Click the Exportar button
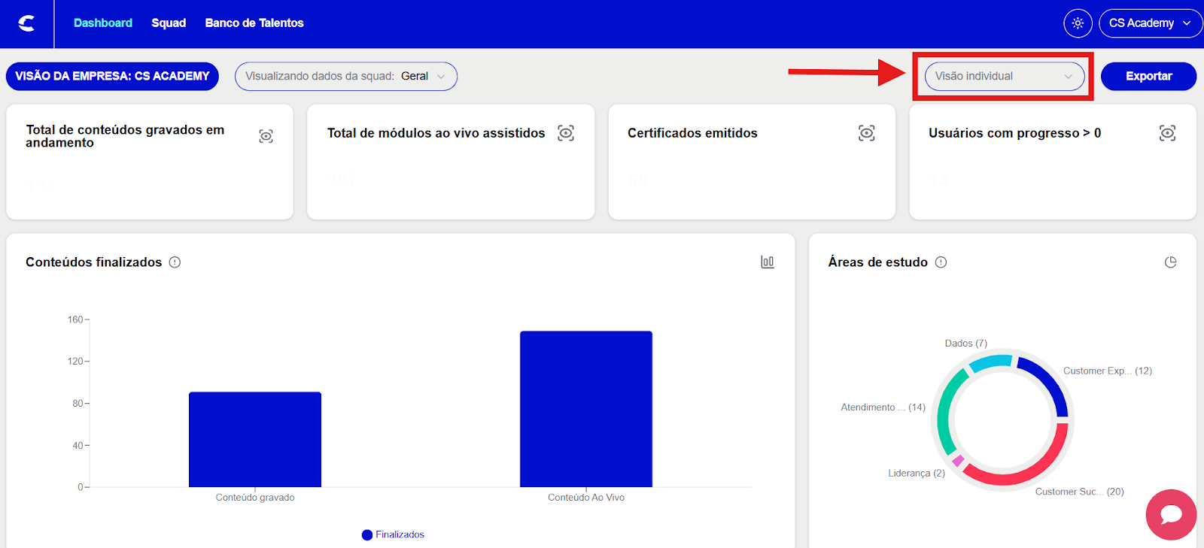 [x=1148, y=76]
